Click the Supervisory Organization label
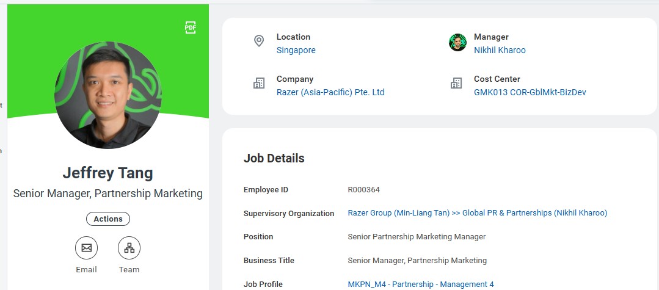Image resolution: width=659 pixels, height=290 pixels. click(x=289, y=214)
